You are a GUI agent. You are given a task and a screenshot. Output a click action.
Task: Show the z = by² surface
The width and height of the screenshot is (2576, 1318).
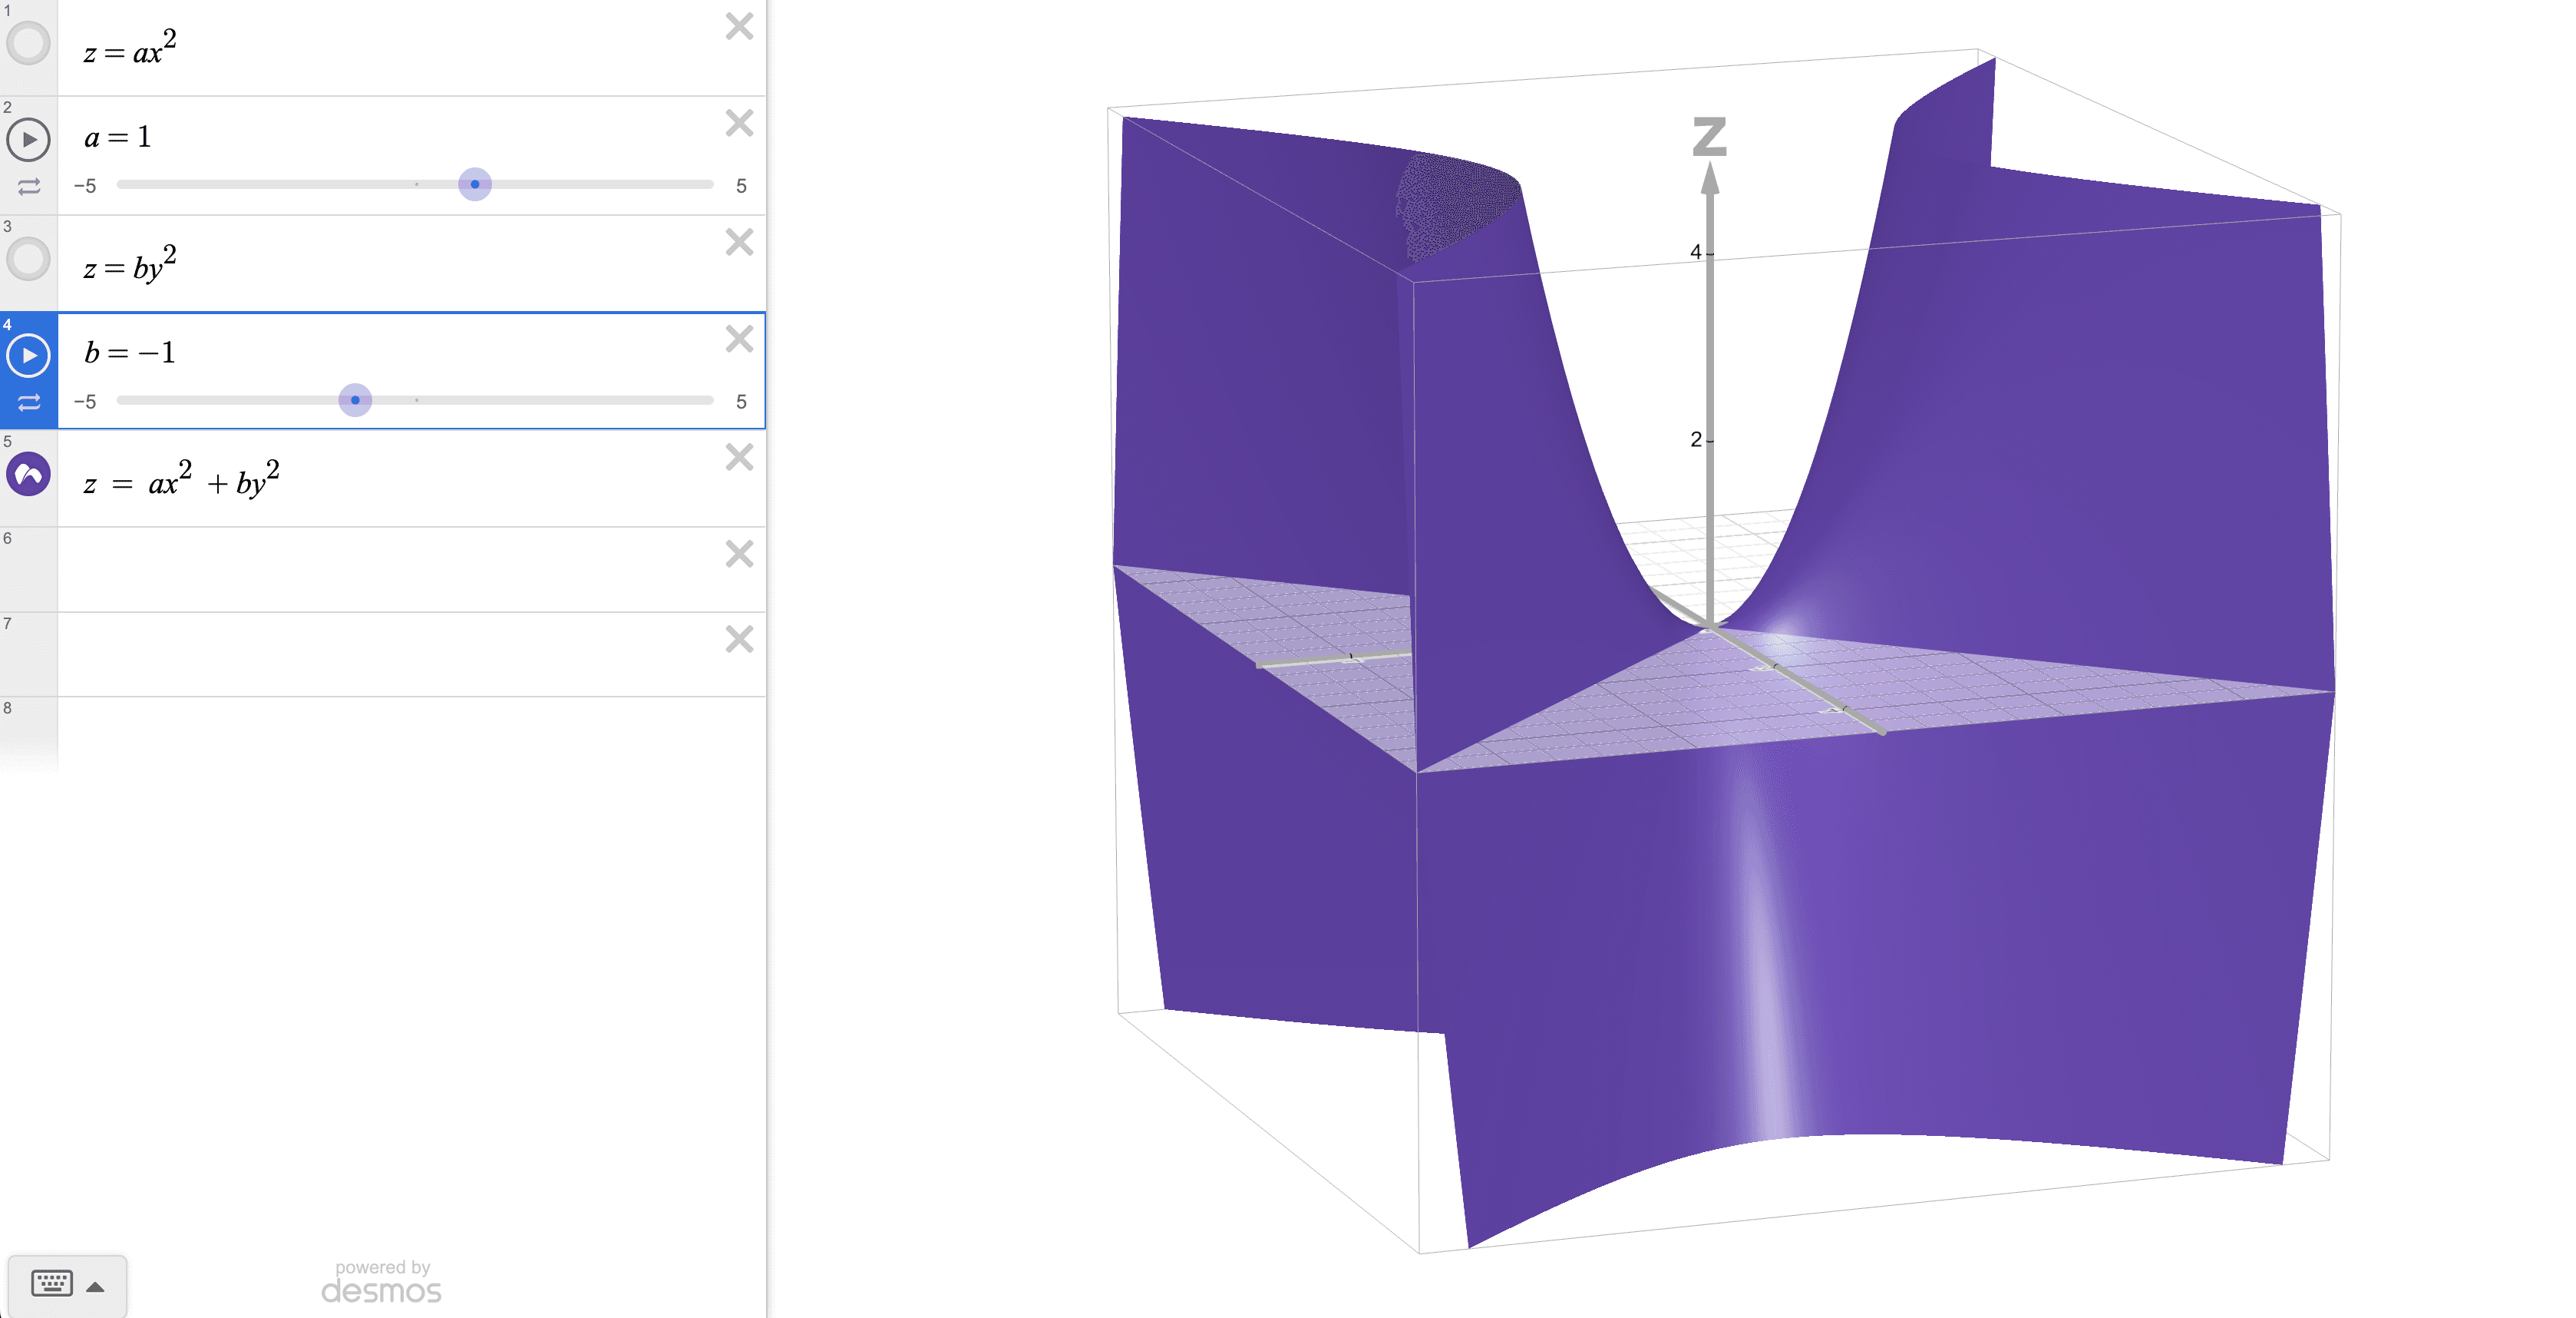point(28,259)
